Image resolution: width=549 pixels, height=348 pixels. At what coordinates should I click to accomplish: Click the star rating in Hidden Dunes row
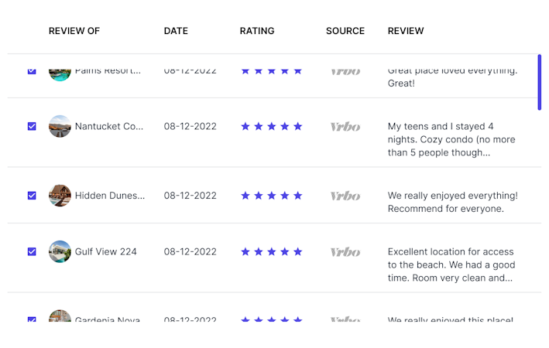coord(271,196)
